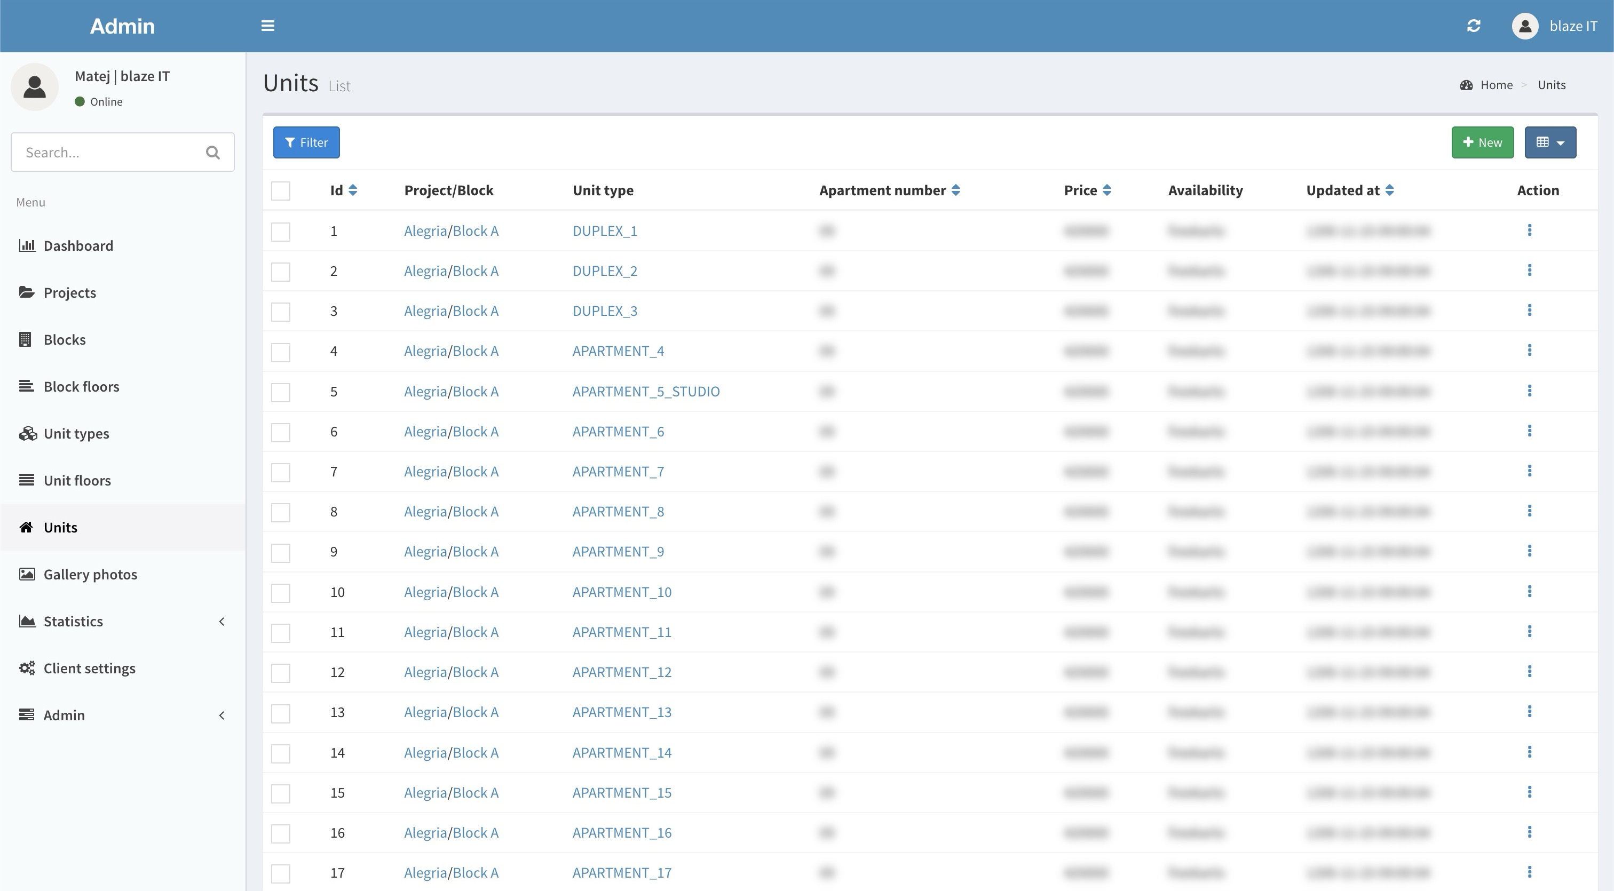This screenshot has width=1614, height=891.
Task: Open the table display dropdown beside New
Action: pyautogui.click(x=1550, y=142)
